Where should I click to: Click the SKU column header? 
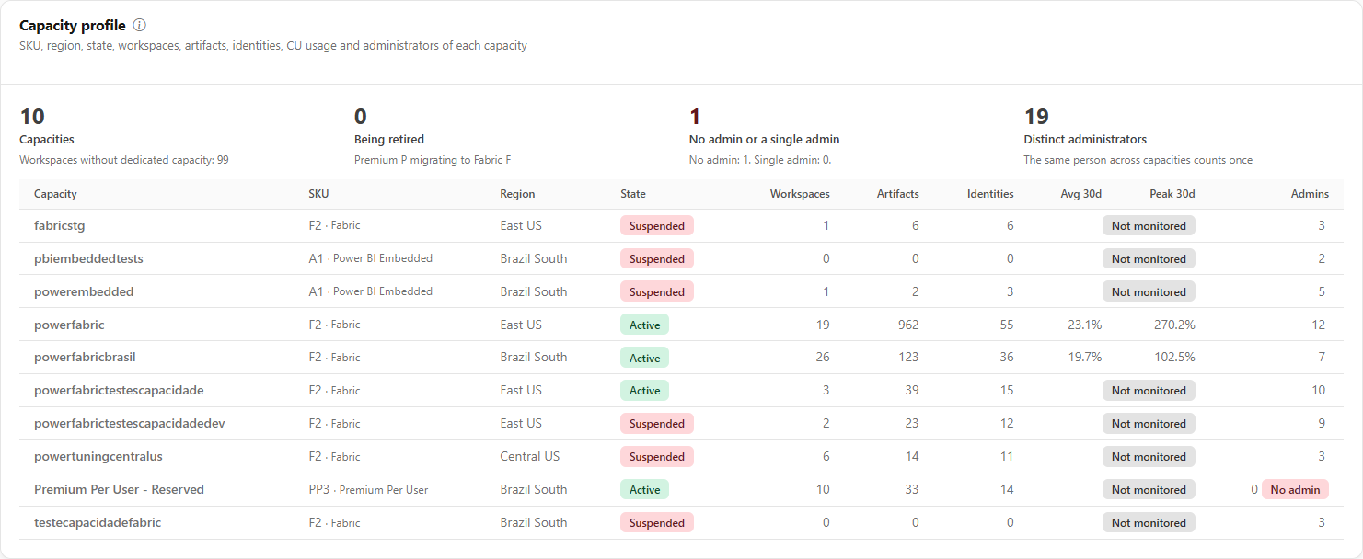[x=318, y=194]
